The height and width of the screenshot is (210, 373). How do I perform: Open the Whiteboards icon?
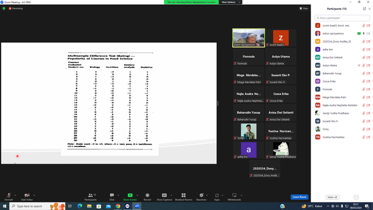234,195
